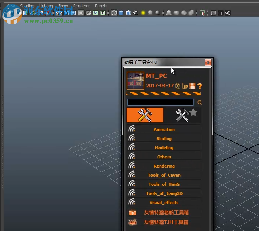Click the toolbox search input field
259x231 pixels.
(x=161, y=102)
